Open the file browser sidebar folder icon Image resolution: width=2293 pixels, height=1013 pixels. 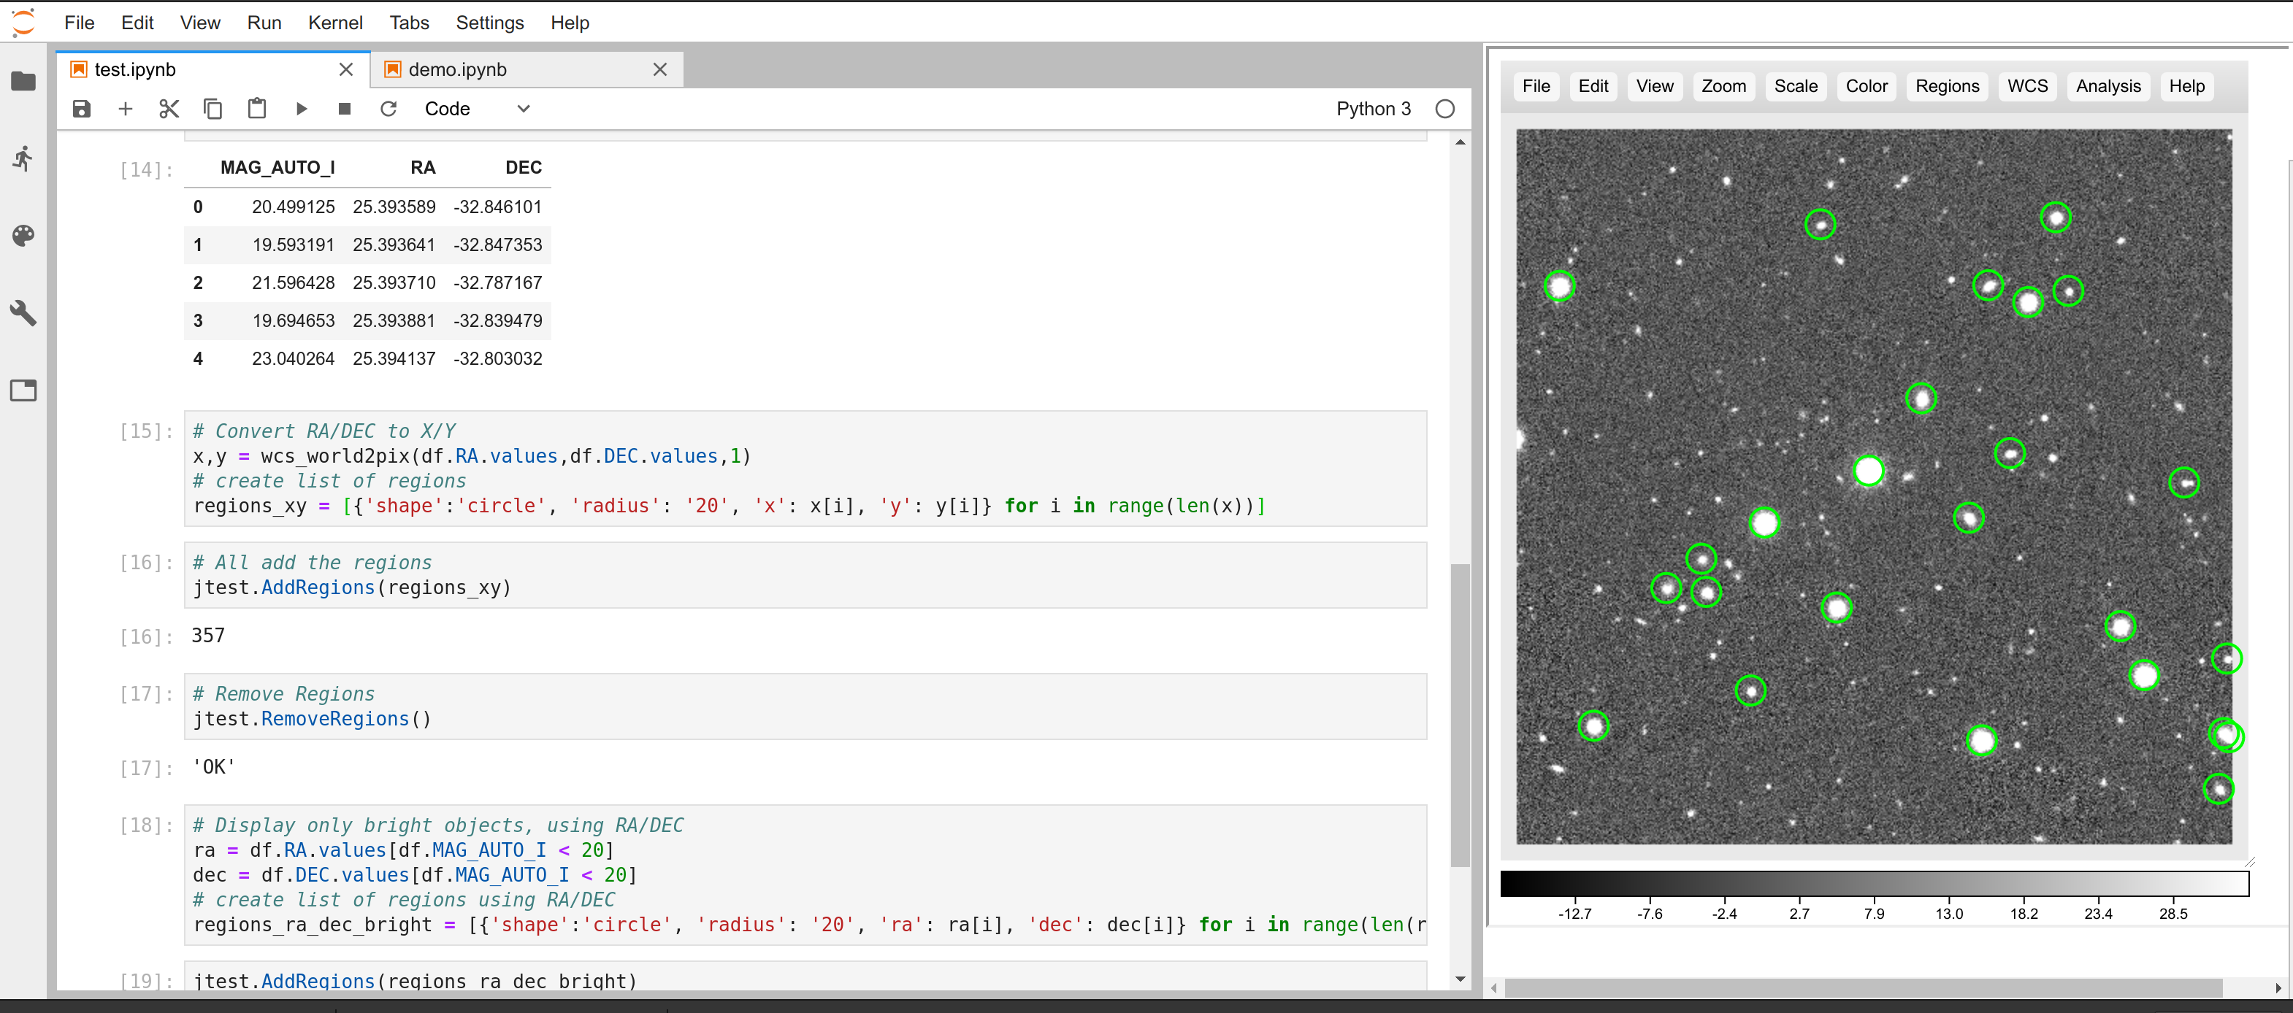click(23, 81)
